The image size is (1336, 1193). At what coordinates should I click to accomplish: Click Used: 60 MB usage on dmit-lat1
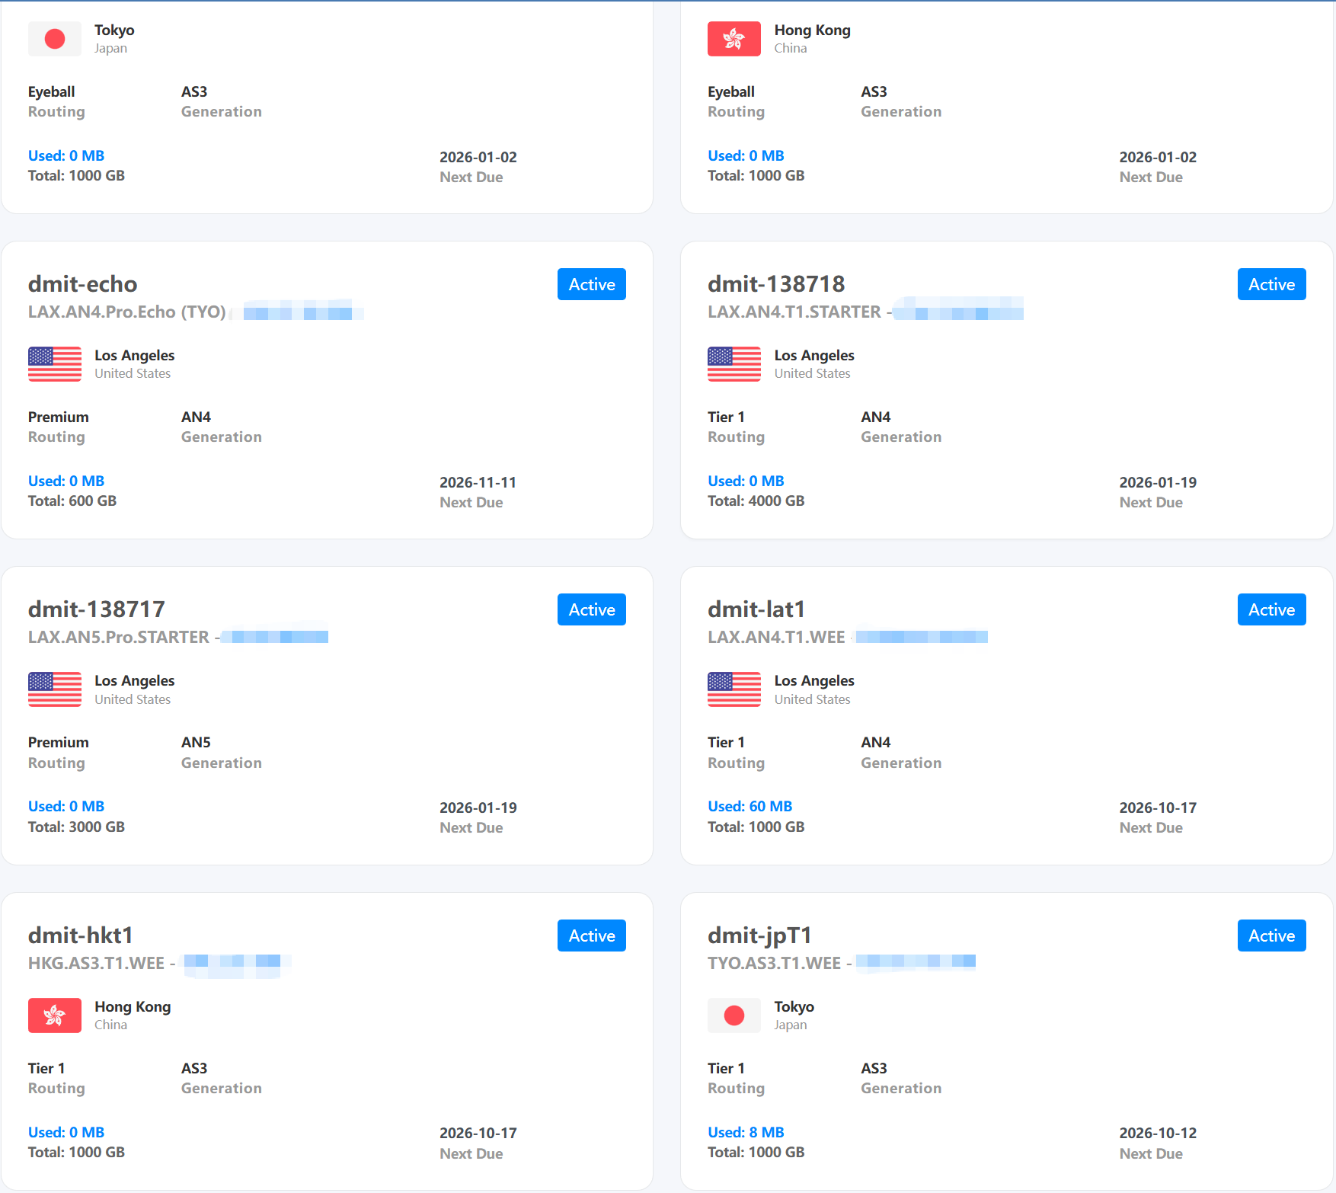750,806
